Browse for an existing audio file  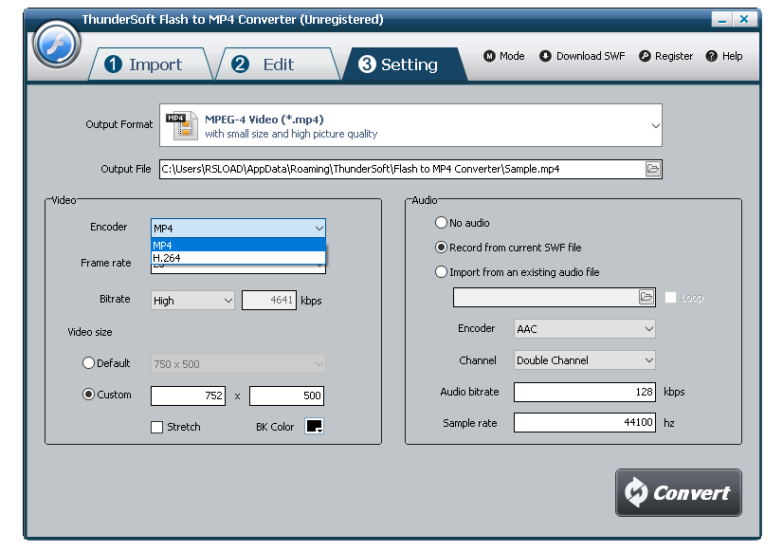(x=646, y=297)
